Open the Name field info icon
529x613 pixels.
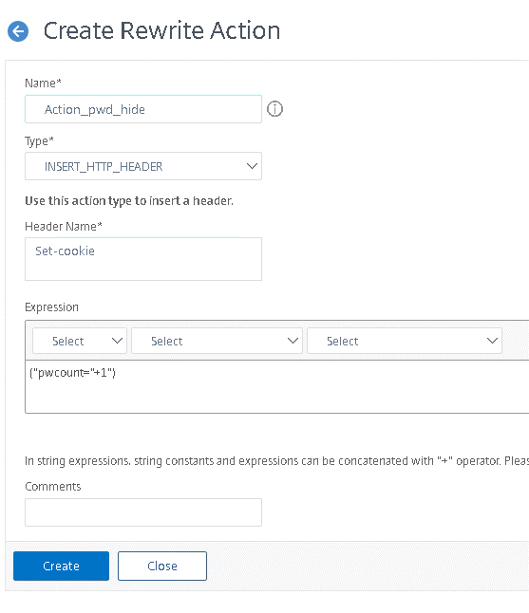pyautogui.click(x=274, y=109)
